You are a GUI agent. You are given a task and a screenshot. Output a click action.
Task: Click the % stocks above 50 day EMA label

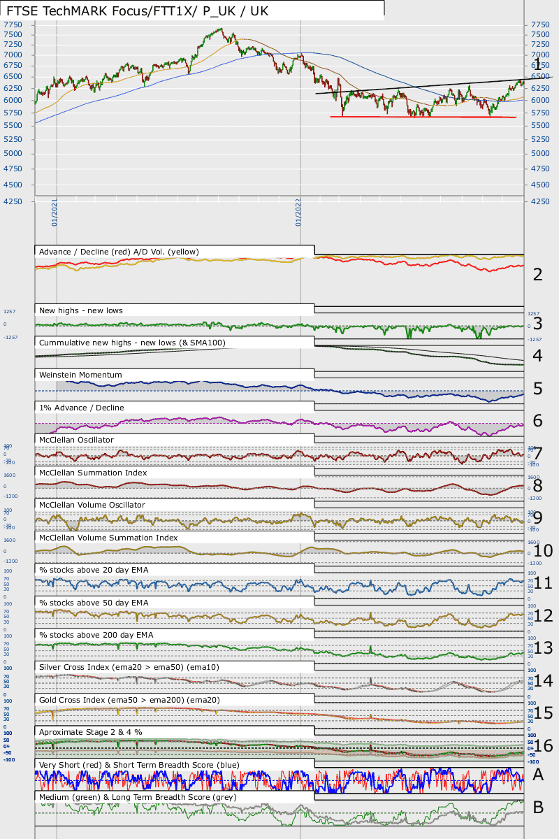(x=94, y=603)
